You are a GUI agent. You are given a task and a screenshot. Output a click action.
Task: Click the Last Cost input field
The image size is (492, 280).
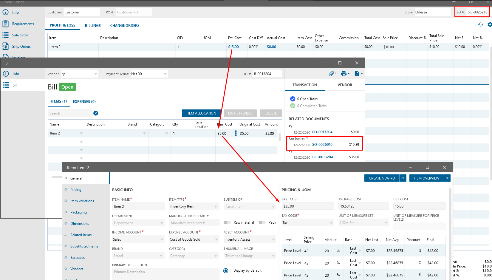(307, 206)
